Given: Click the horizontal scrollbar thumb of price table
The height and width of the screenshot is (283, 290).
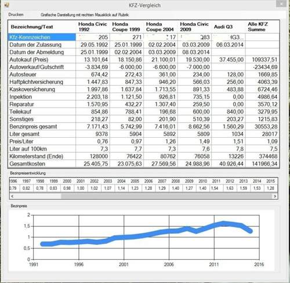Looking at the screenshot, I should [x=166, y=196].
